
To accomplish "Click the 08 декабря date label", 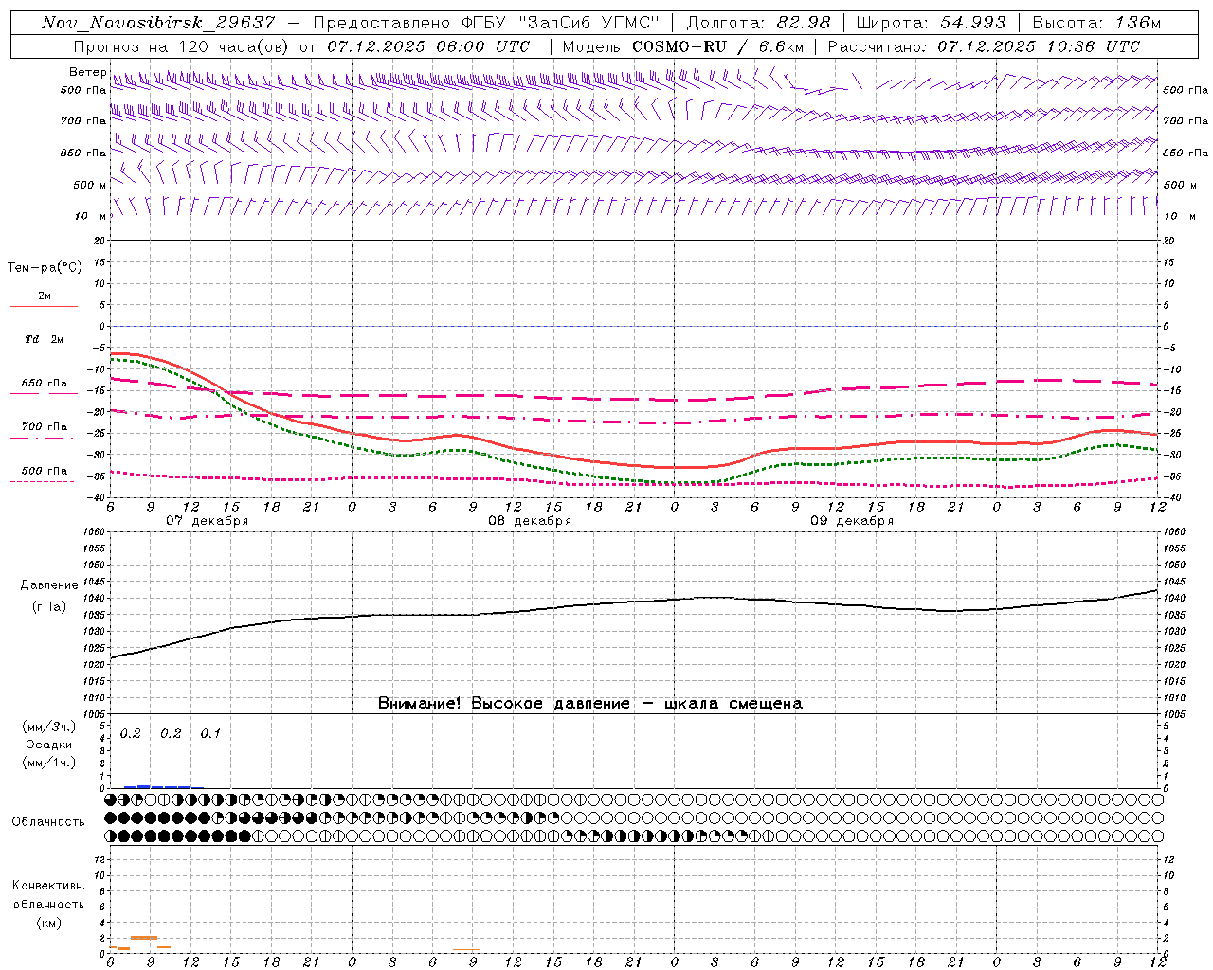I will 530,521.
